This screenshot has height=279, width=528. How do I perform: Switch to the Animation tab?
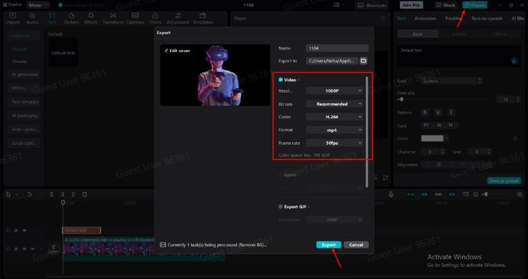(x=425, y=18)
